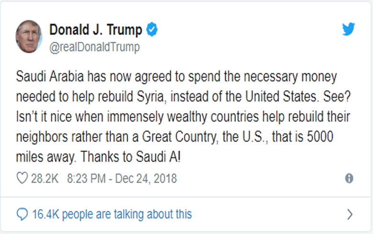The image size is (373, 234).
Task: Click the 'Thanks to Saudi A!' closing text
Action: pyautogui.click(x=131, y=157)
